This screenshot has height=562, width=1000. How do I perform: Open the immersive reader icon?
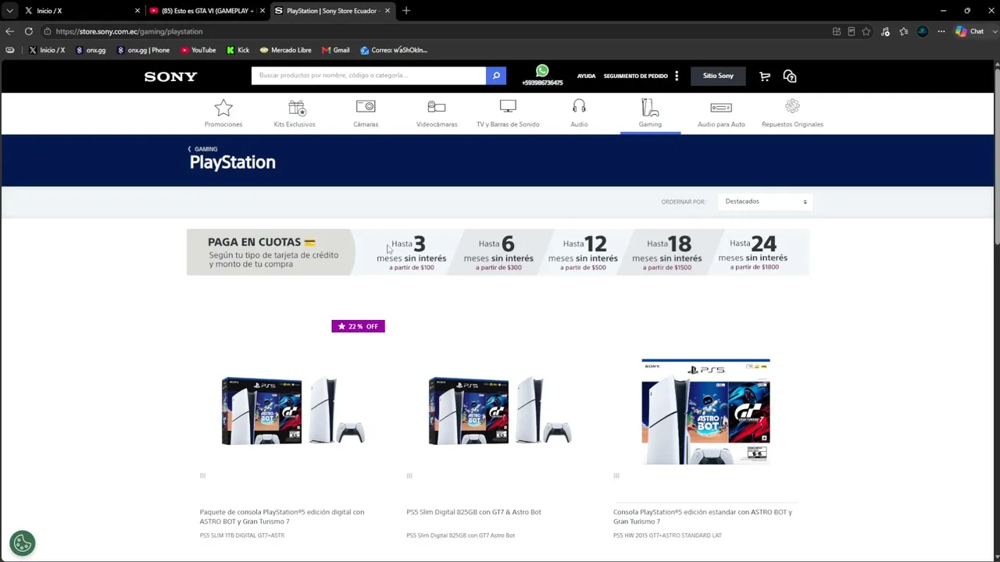pos(851,31)
